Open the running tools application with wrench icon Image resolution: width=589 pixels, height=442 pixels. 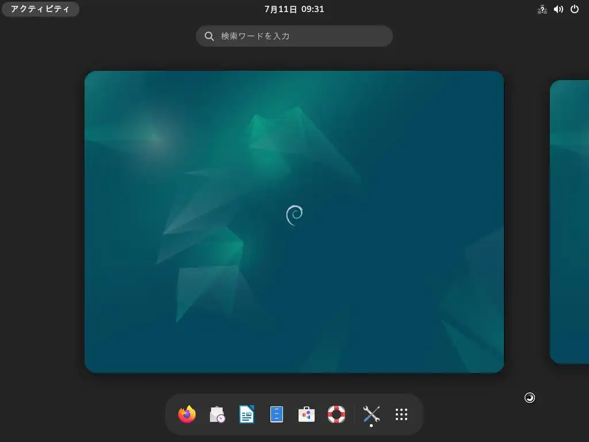click(371, 414)
